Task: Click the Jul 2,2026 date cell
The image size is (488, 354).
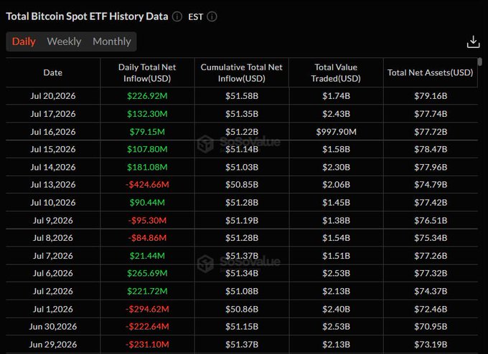Action: click(53, 291)
